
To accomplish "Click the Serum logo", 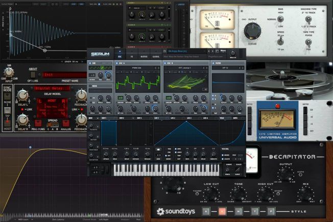I will pyautogui.click(x=100, y=54).
